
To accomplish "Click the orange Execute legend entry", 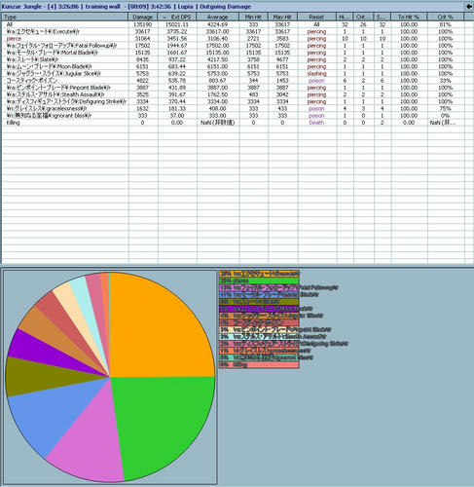I will click(x=259, y=274).
